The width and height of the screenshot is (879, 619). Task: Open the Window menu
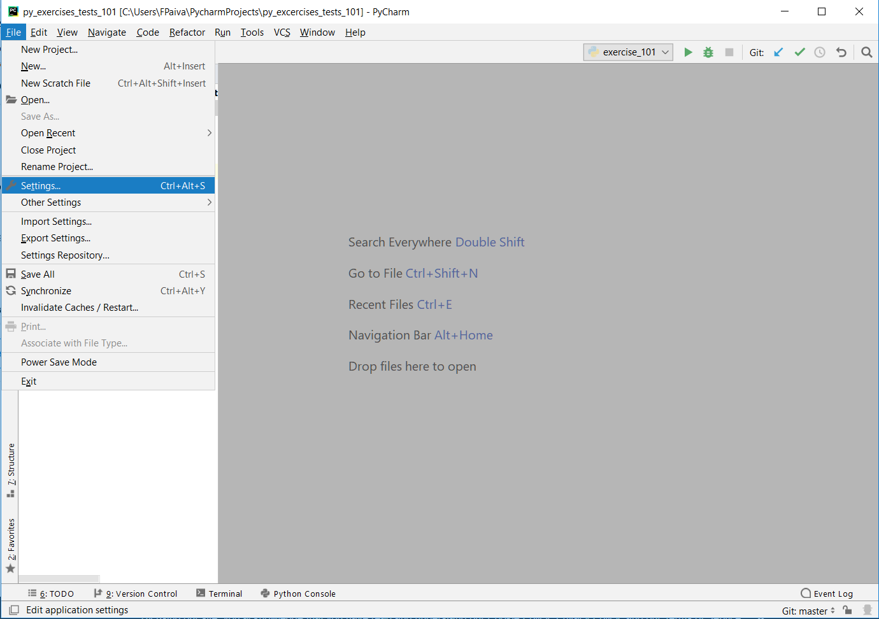tap(317, 32)
